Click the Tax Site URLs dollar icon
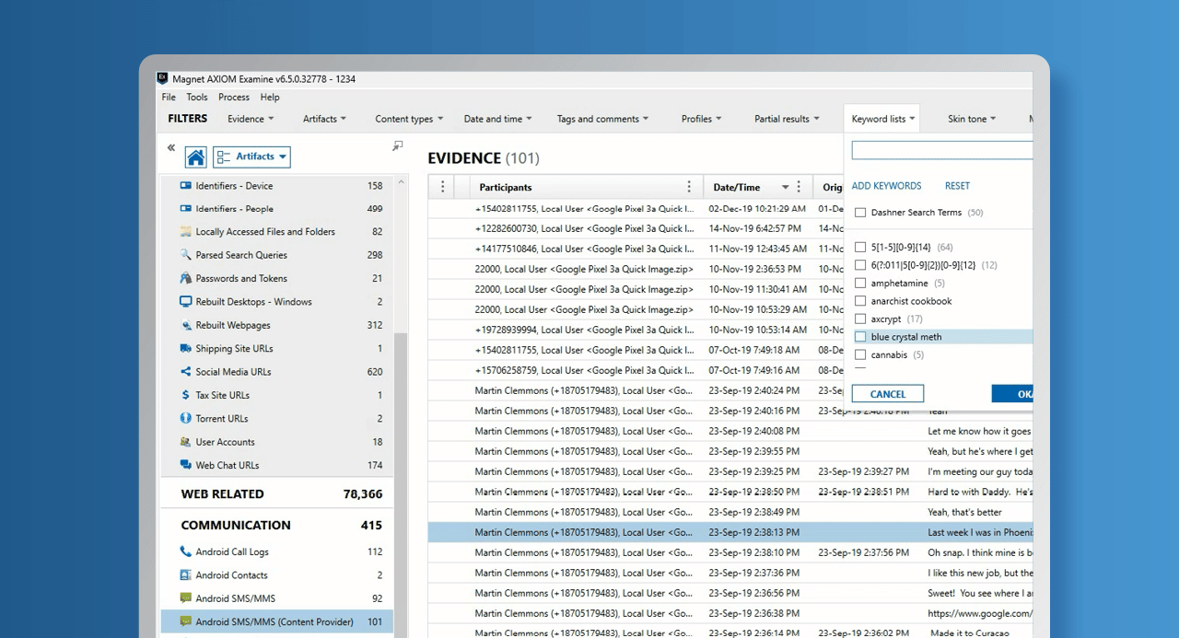The height and width of the screenshot is (638, 1179). coord(186,395)
